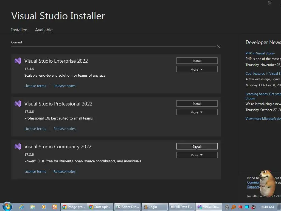Viewport: 281px width, 211px height.
Task: Open the Learning Series news link
Action: click(263, 96)
